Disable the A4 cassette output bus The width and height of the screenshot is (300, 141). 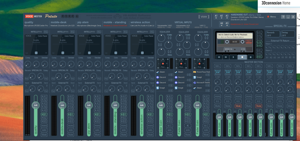click(x=259, y=42)
